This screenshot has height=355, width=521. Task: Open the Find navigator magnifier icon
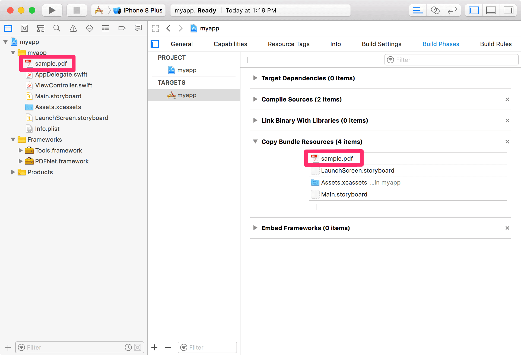57,28
